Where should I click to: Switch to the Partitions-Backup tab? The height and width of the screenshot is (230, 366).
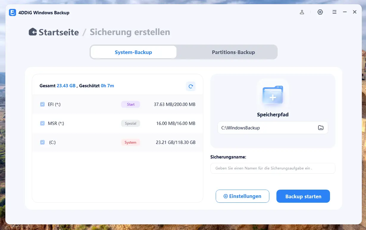point(233,52)
